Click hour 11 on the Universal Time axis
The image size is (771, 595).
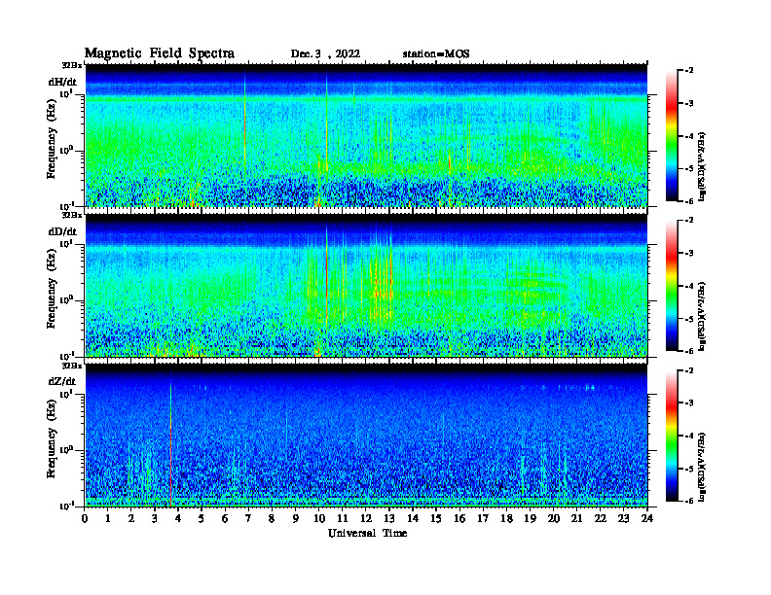point(343,519)
